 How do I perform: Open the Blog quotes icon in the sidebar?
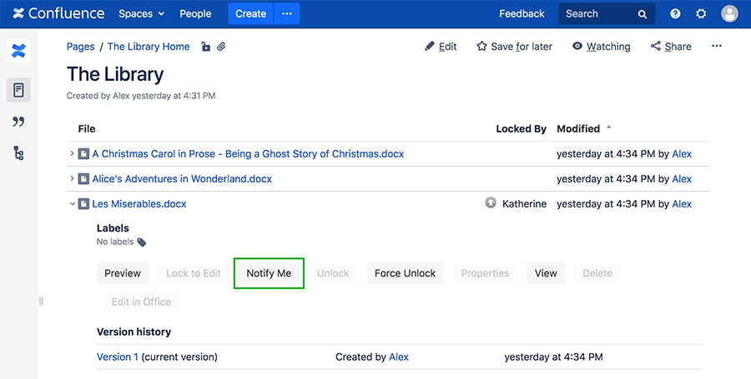18,122
